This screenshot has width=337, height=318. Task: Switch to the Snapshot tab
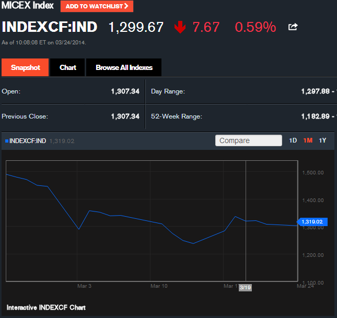[25, 68]
